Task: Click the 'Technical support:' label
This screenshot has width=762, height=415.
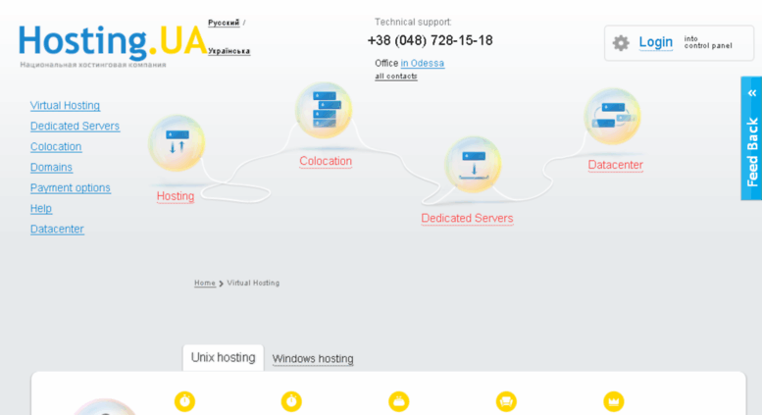Action: click(413, 22)
